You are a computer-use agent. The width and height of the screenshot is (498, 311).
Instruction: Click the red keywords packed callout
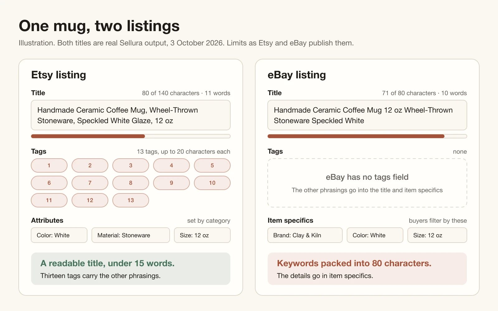[367, 269]
